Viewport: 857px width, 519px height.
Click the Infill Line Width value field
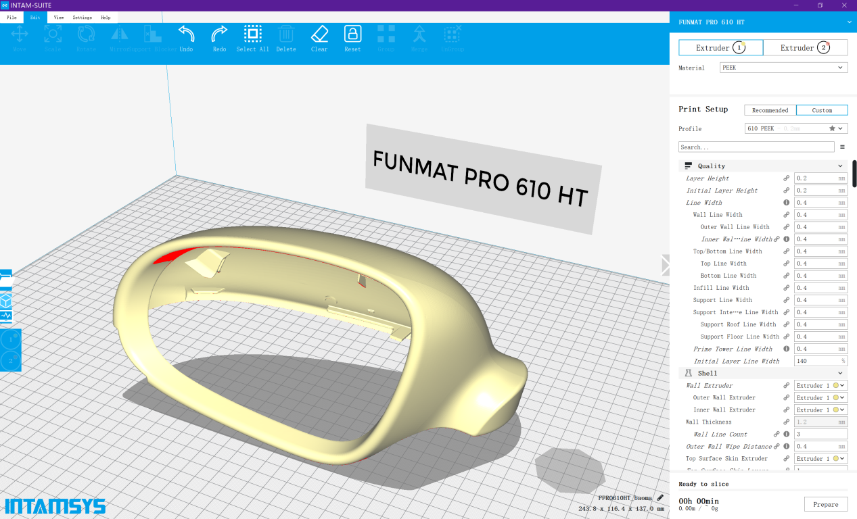[x=820, y=288]
